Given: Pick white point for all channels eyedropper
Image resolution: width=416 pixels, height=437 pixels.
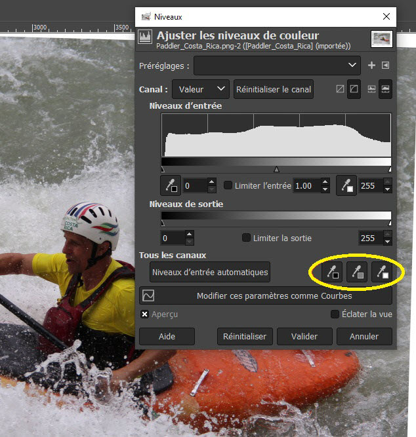Looking at the screenshot, I should (x=382, y=271).
